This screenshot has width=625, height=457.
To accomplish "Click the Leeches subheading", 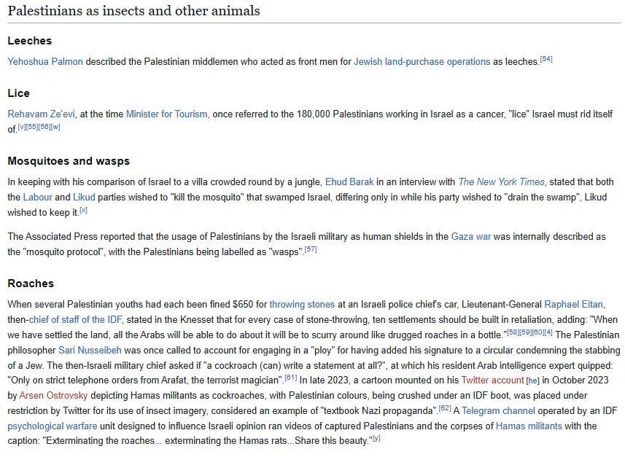I will 30,41.
